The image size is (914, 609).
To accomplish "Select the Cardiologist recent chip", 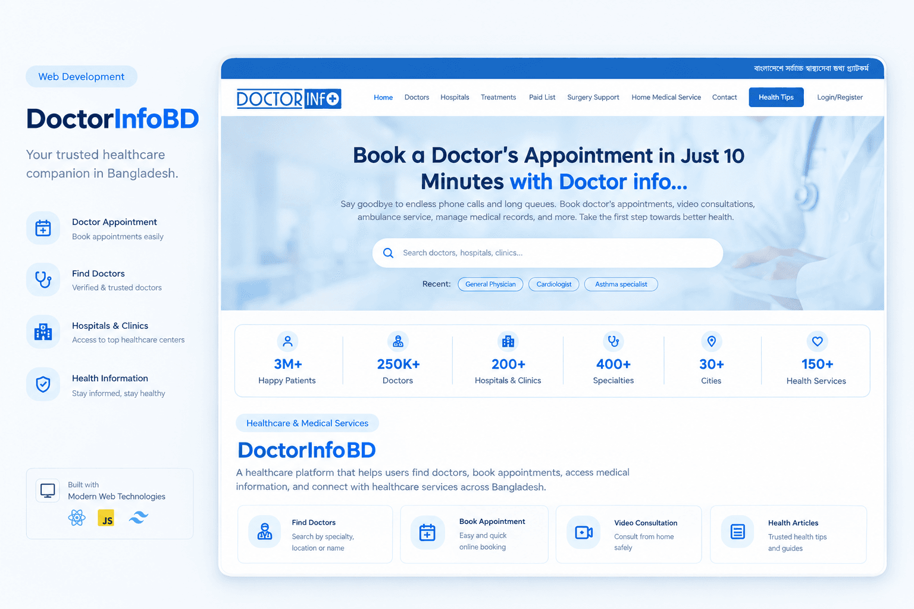I will click(x=554, y=284).
